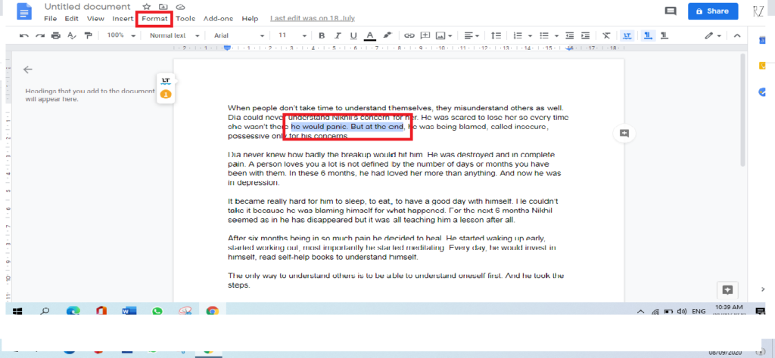
Task: Click the Insert link icon
Action: tap(409, 35)
